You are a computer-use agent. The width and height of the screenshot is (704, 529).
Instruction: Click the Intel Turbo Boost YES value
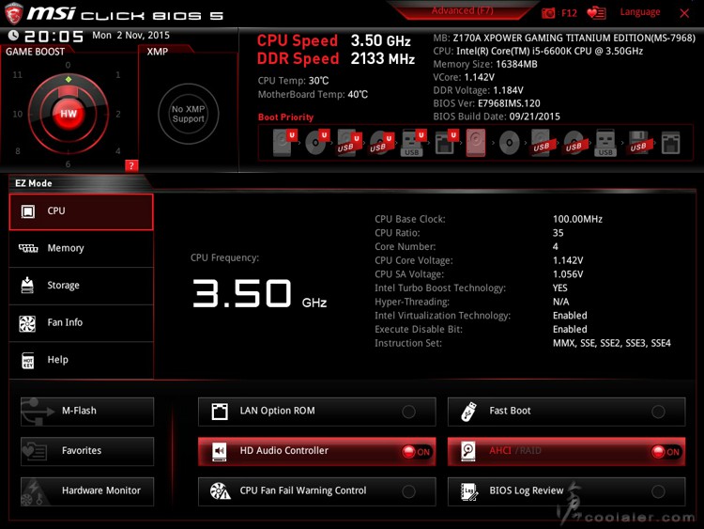(559, 288)
